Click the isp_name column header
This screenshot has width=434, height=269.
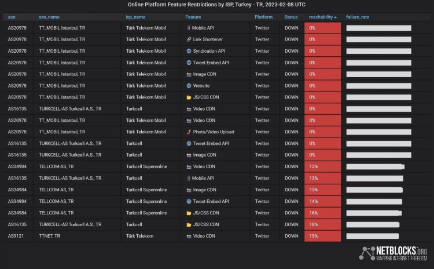(x=135, y=17)
